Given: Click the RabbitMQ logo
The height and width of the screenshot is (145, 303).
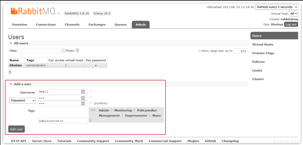Looking at the screenshot, I should click(35, 11).
